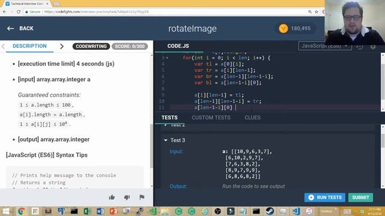Click the 'rotateImage' task title
385x216 pixels.
192,29
